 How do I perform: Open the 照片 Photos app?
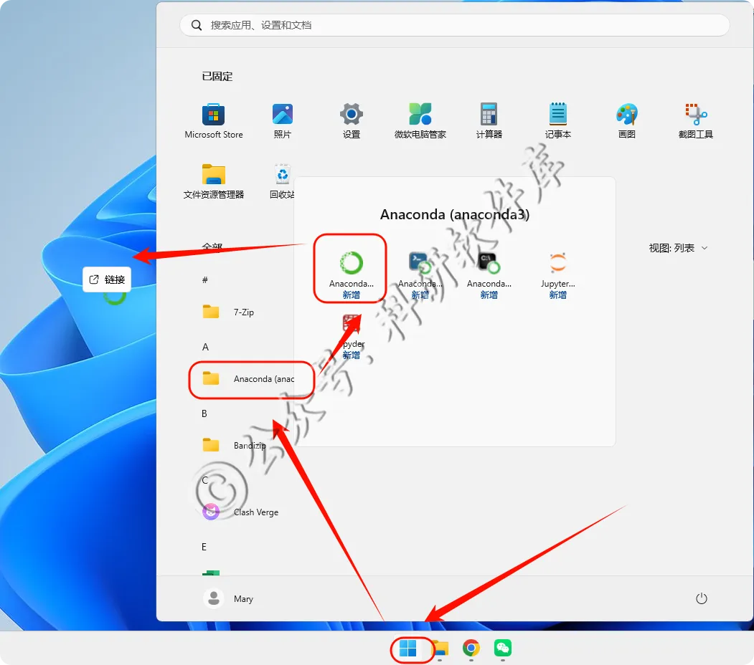(x=282, y=121)
